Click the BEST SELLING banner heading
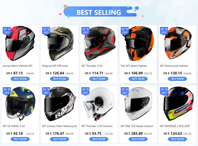The image size is (198, 146). pyautogui.click(x=99, y=12)
